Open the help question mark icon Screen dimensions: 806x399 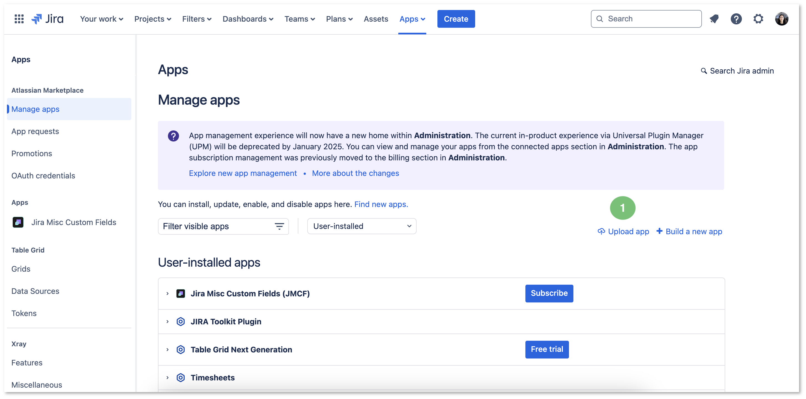point(736,19)
